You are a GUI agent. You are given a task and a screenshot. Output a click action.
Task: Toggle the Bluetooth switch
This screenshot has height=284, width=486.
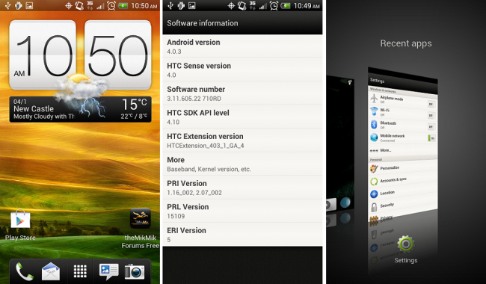pyautogui.click(x=431, y=126)
